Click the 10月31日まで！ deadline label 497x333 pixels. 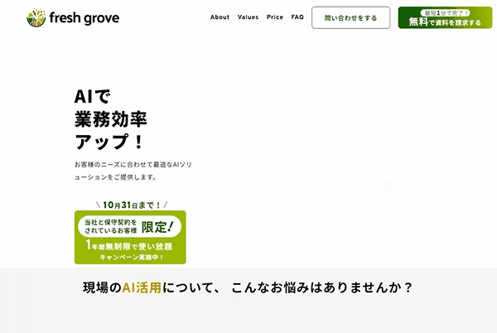point(131,204)
